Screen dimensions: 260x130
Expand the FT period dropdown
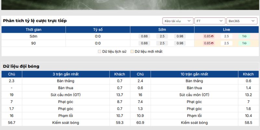(x=210, y=21)
